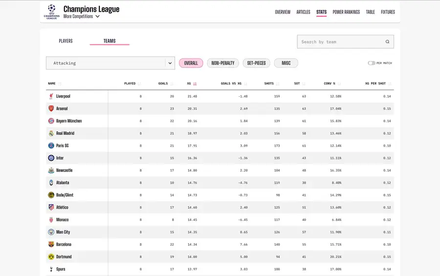Click the Paris SG club crest
The height and width of the screenshot is (276, 440).
point(51,146)
